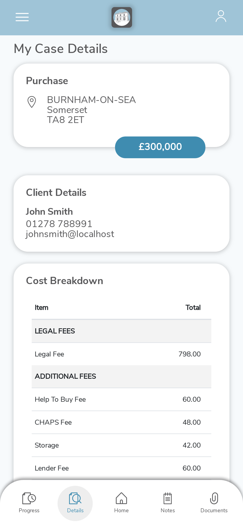Screen dimensions: 243x527
Task: Tap the location pin icon
Action: (x=32, y=102)
